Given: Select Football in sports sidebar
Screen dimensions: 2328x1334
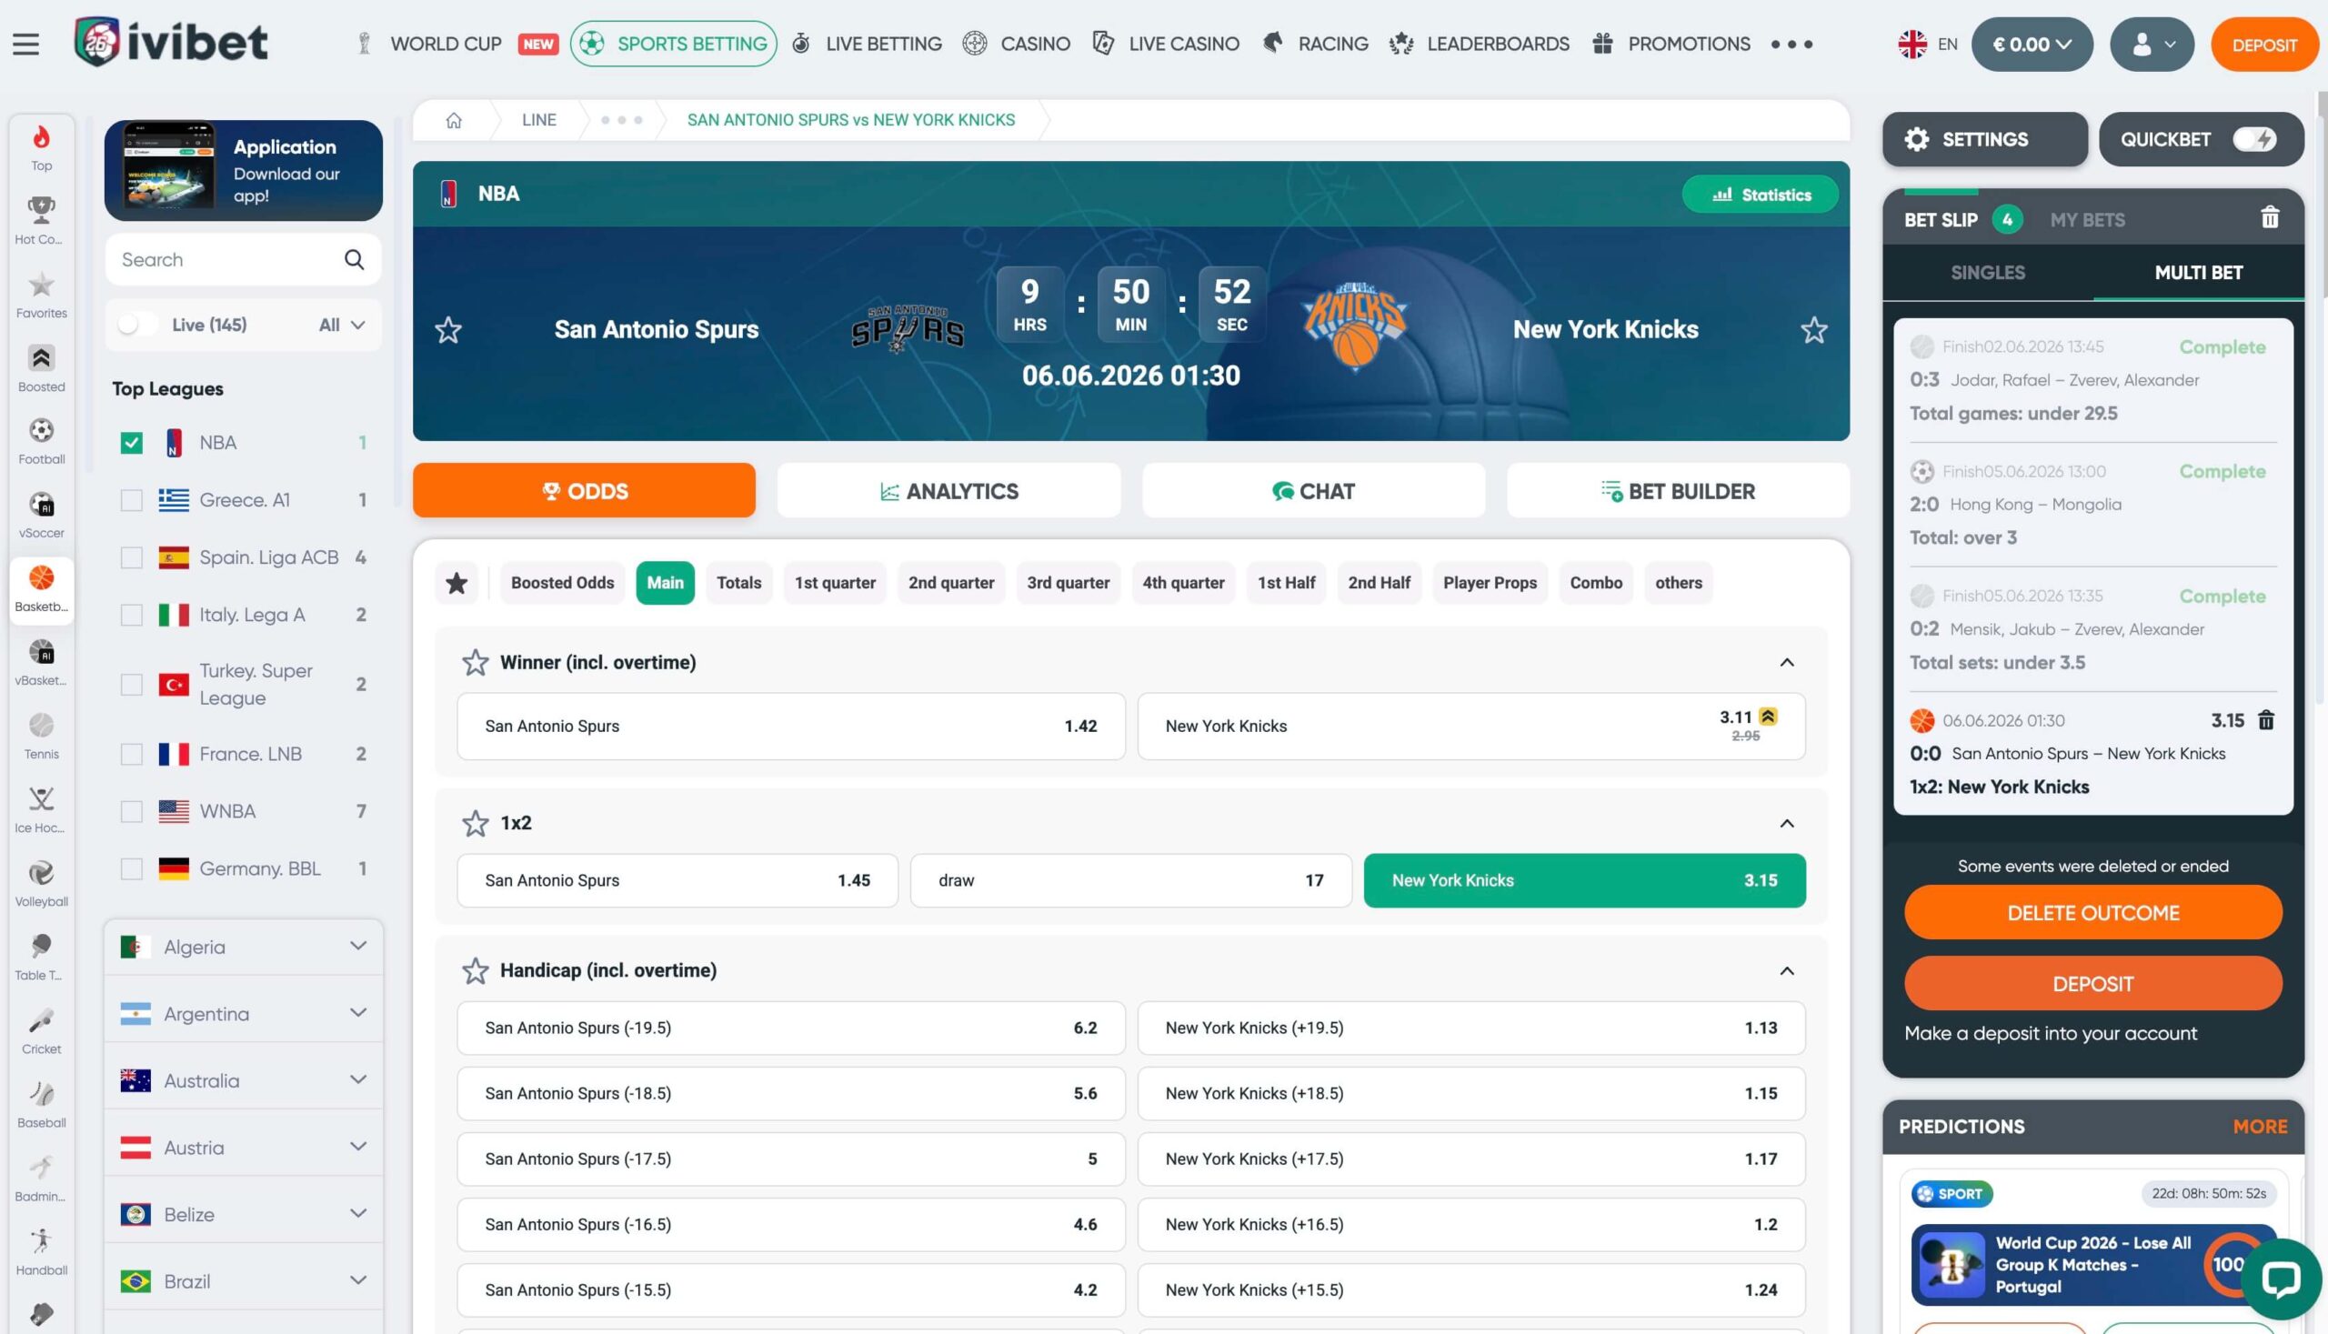Looking at the screenshot, I should (x=41, y=442).
